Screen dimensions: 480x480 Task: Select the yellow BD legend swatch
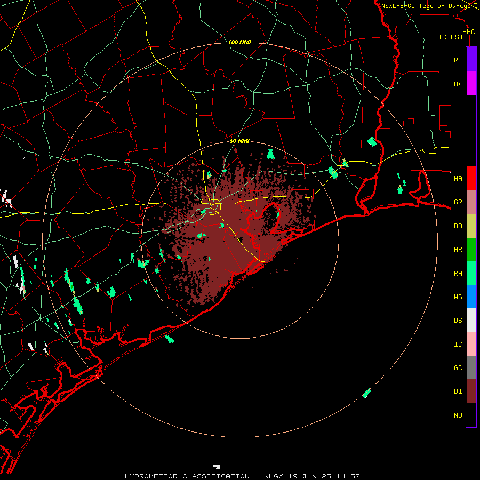pyautogui.click(x=471, y=226)
